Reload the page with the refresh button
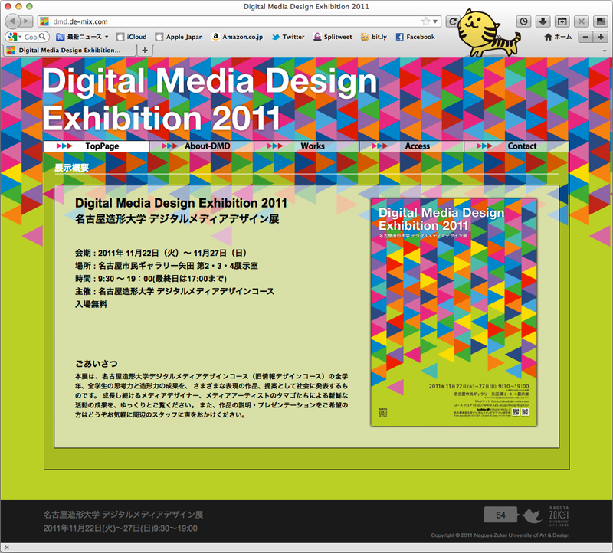 click(452, 21)
